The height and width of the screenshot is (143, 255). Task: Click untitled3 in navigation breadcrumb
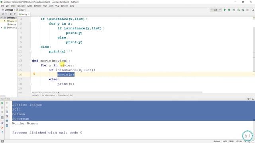pyautogui.click(x=8, y=10)
